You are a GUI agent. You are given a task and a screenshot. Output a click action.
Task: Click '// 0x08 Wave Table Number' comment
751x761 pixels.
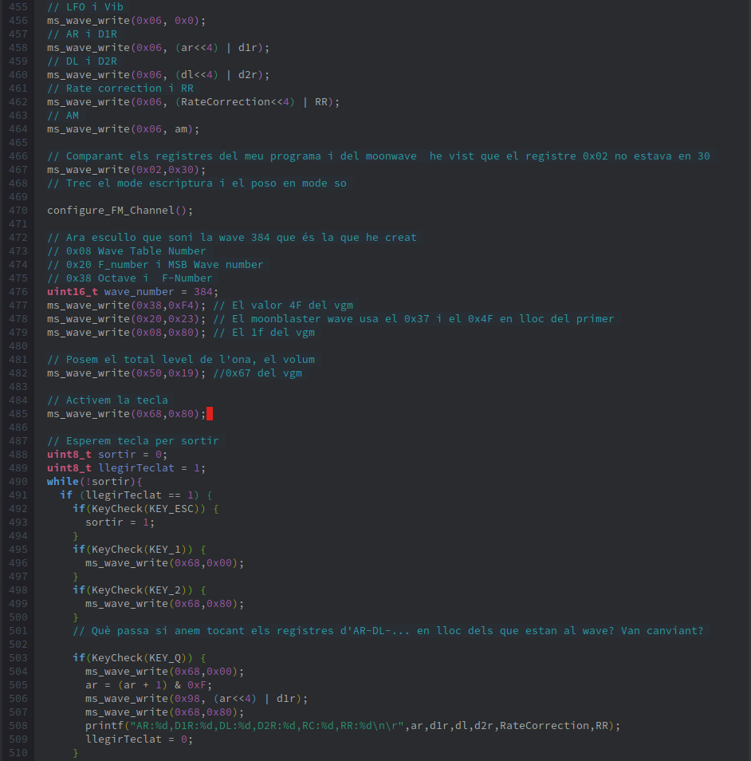click(x=127, y=251)
